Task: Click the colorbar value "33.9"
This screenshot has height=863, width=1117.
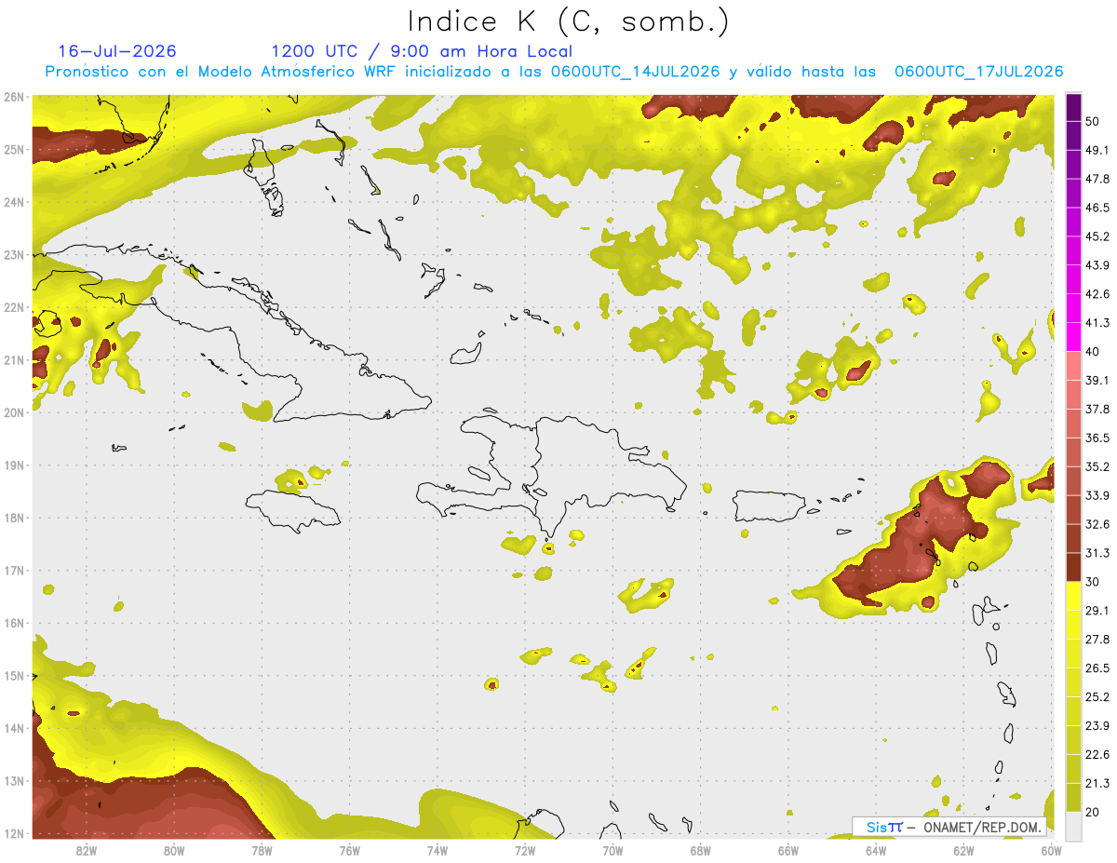Action: point(1097,495)
